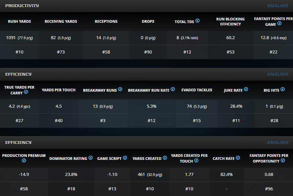Show info for Yards Created Per Touch

point(196,161)
